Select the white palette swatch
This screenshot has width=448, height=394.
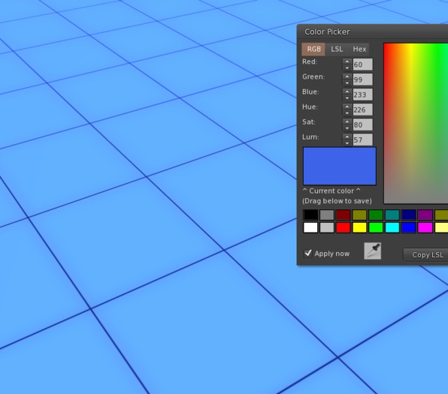[310, 227]
